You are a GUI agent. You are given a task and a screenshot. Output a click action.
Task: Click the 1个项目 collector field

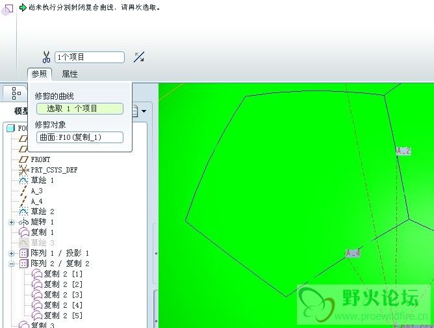tap(90, 57)
